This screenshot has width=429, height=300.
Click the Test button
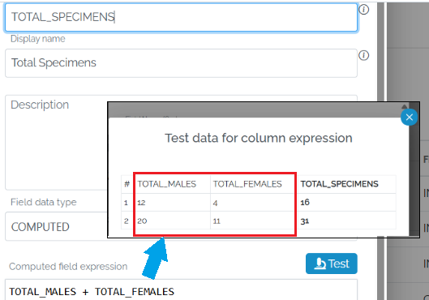coord(332,264)
